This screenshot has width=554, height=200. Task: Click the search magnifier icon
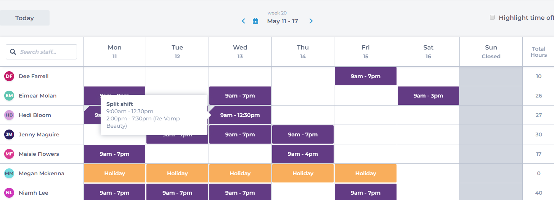pos(13,52)
